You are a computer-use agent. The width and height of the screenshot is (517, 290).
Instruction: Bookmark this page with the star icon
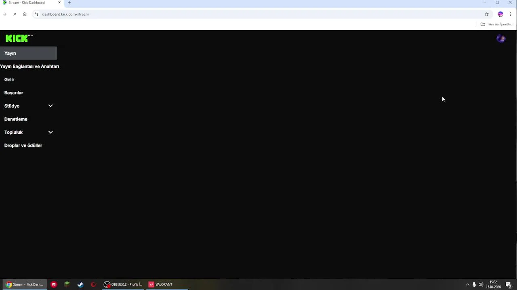[x=487, y=14]
